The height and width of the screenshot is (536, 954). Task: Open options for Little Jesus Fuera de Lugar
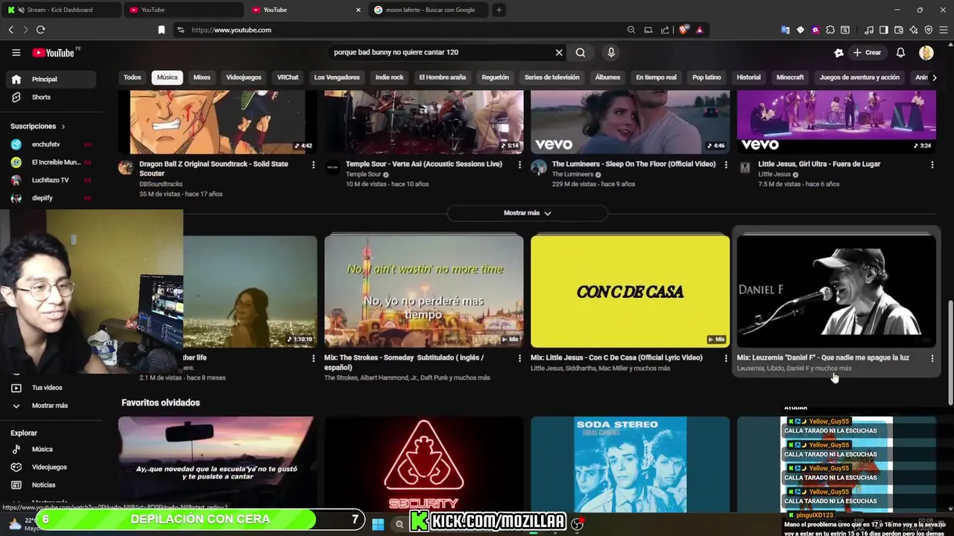(x=932, y=165)
